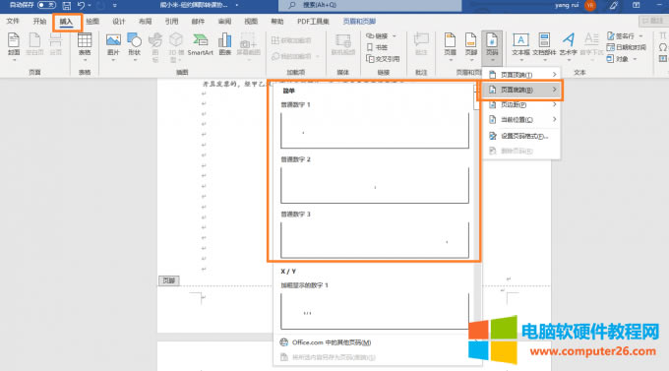The height and width of the screenshot is (371, 669).
Task: Insert a SmartArt graphic
Action: 200,45
